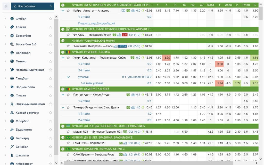Show statistics for Пантер Нде match

133,95
